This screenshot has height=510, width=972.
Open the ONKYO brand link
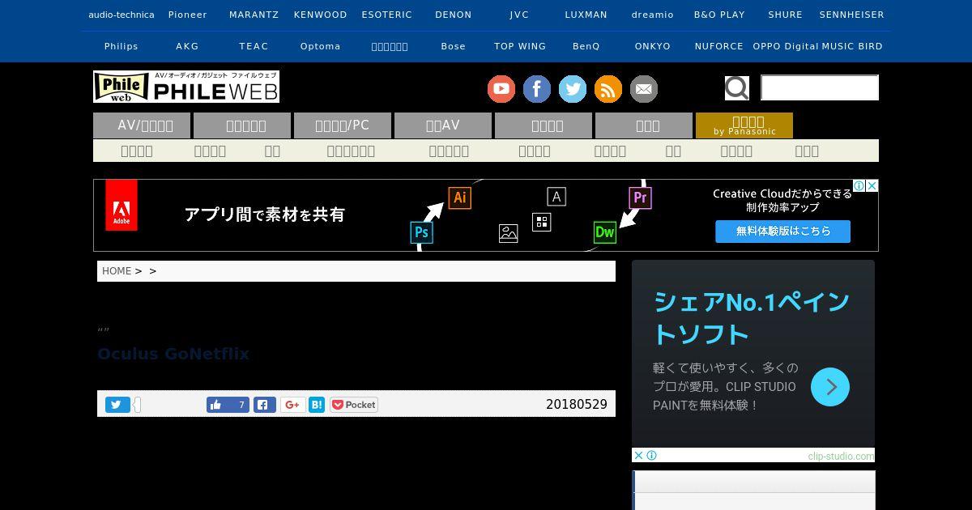(653, 46)
